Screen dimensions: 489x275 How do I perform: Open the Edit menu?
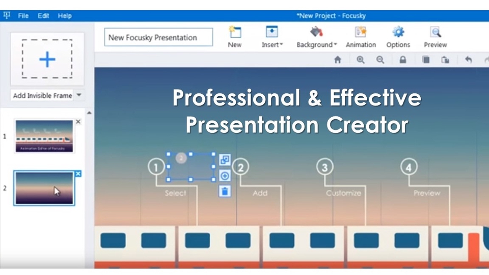[x=43, y=16]
